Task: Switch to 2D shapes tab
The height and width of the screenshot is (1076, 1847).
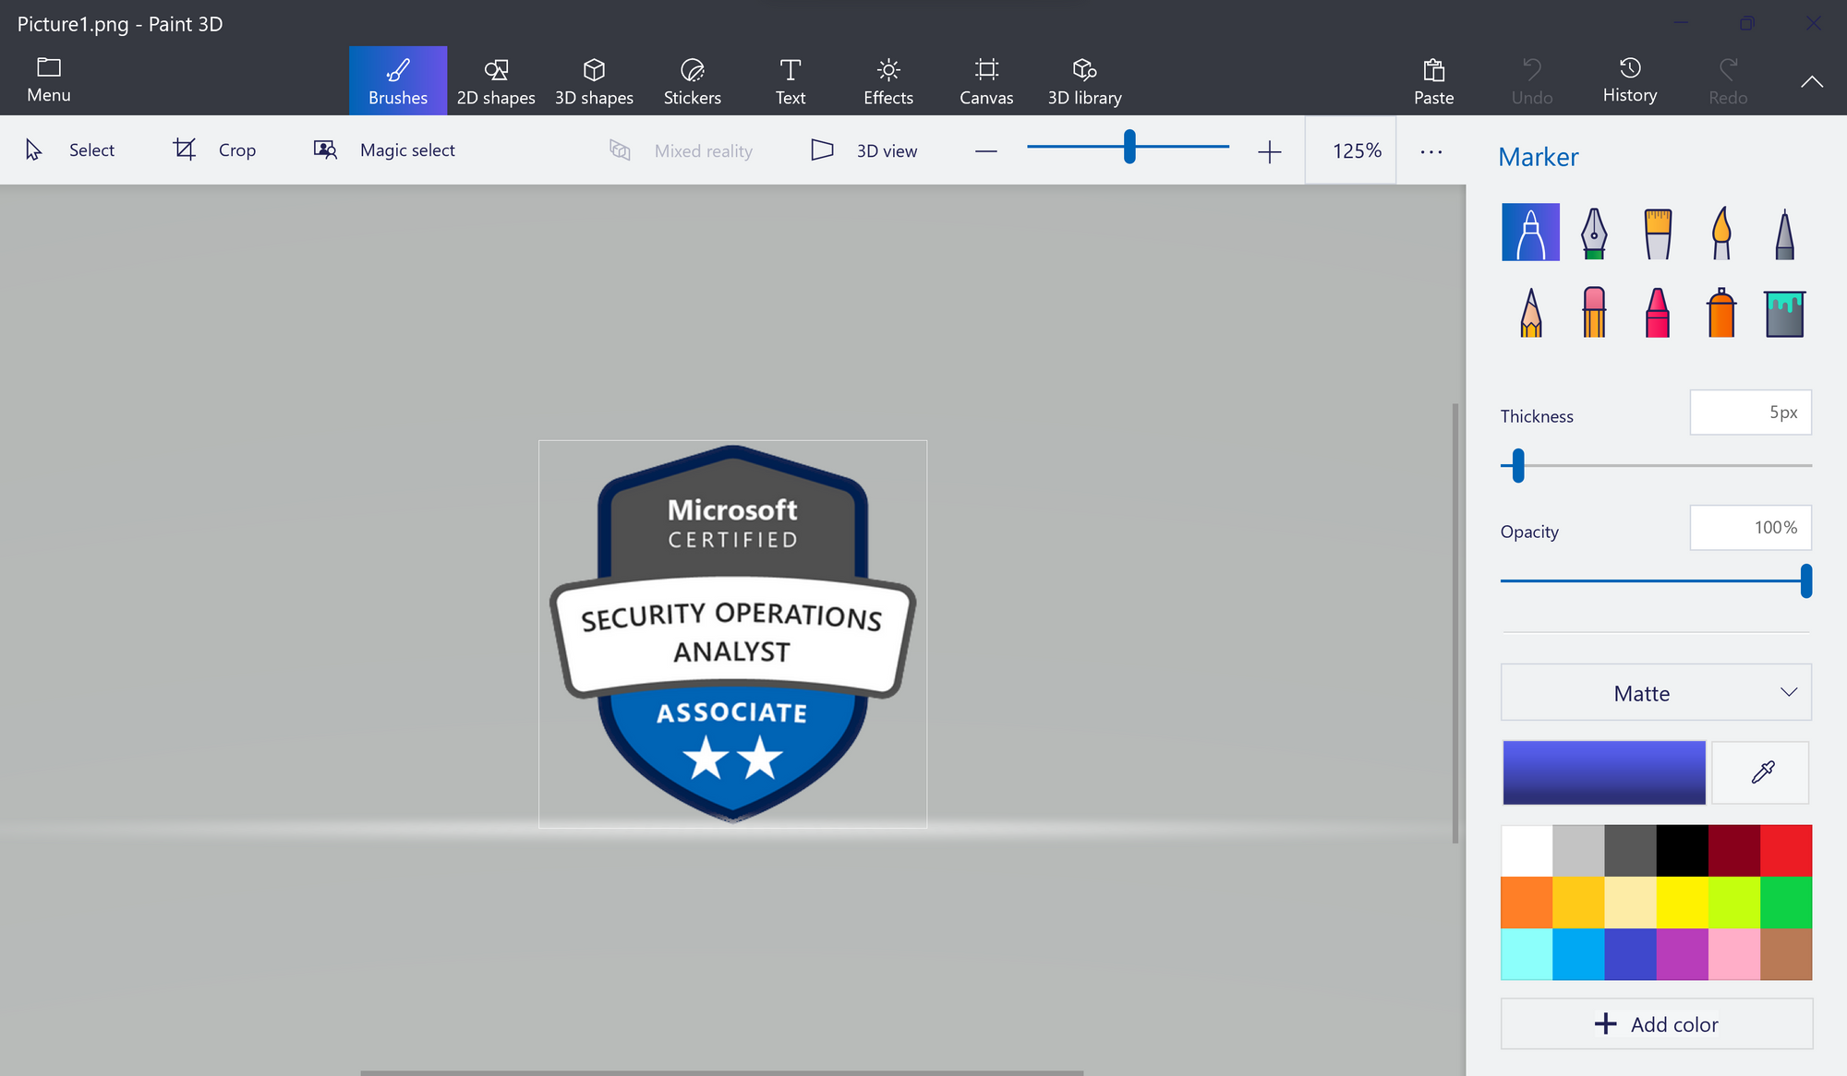Action: click(496, 79)
